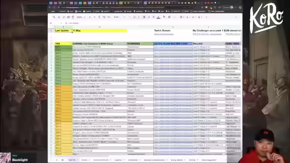Open the fill color picker

pos(164,17)
